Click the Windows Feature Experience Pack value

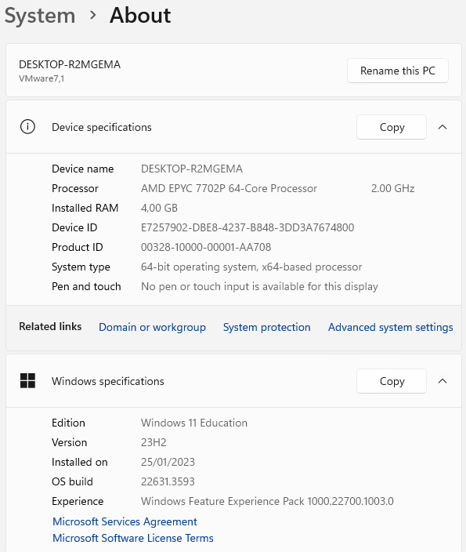[267, 501]
